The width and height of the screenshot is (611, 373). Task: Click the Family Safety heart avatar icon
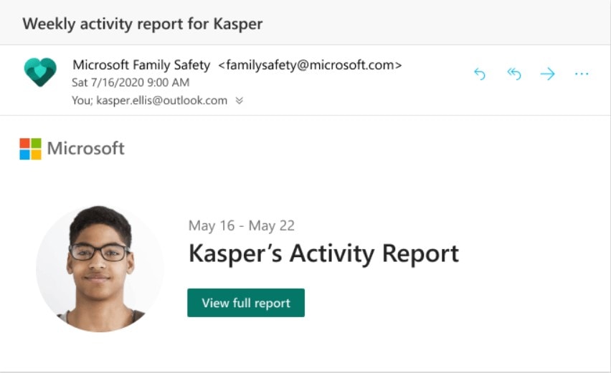pyautogui.click(x=40, y=72)
